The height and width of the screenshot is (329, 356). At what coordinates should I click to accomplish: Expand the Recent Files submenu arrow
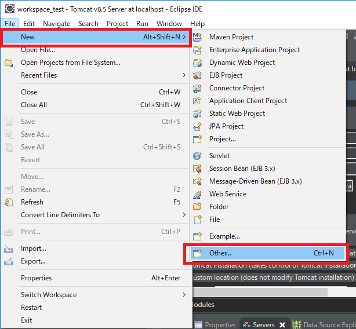(x=184, y=75)
